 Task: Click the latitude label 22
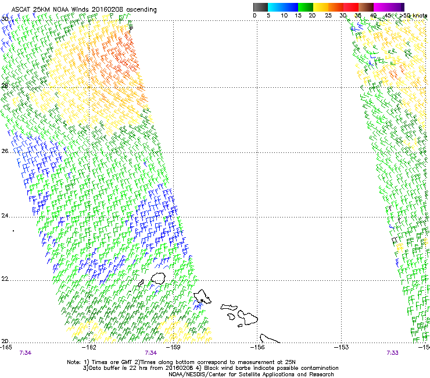[x=5, y=279]
